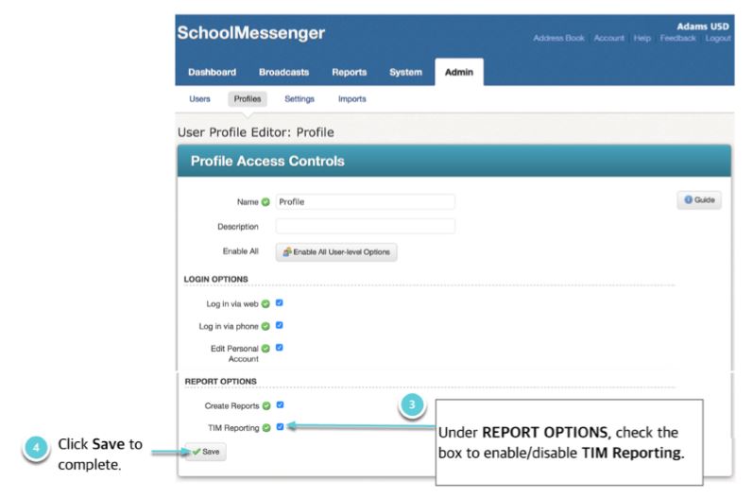This screenshot has width=753, height=498.
Task: Open the Address Book link
Action: point(558,38)
